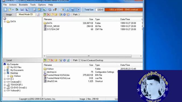Click the blue gear icon in image toolbar
The height and width of the screenshot is (102, 182).
(65, 14)
